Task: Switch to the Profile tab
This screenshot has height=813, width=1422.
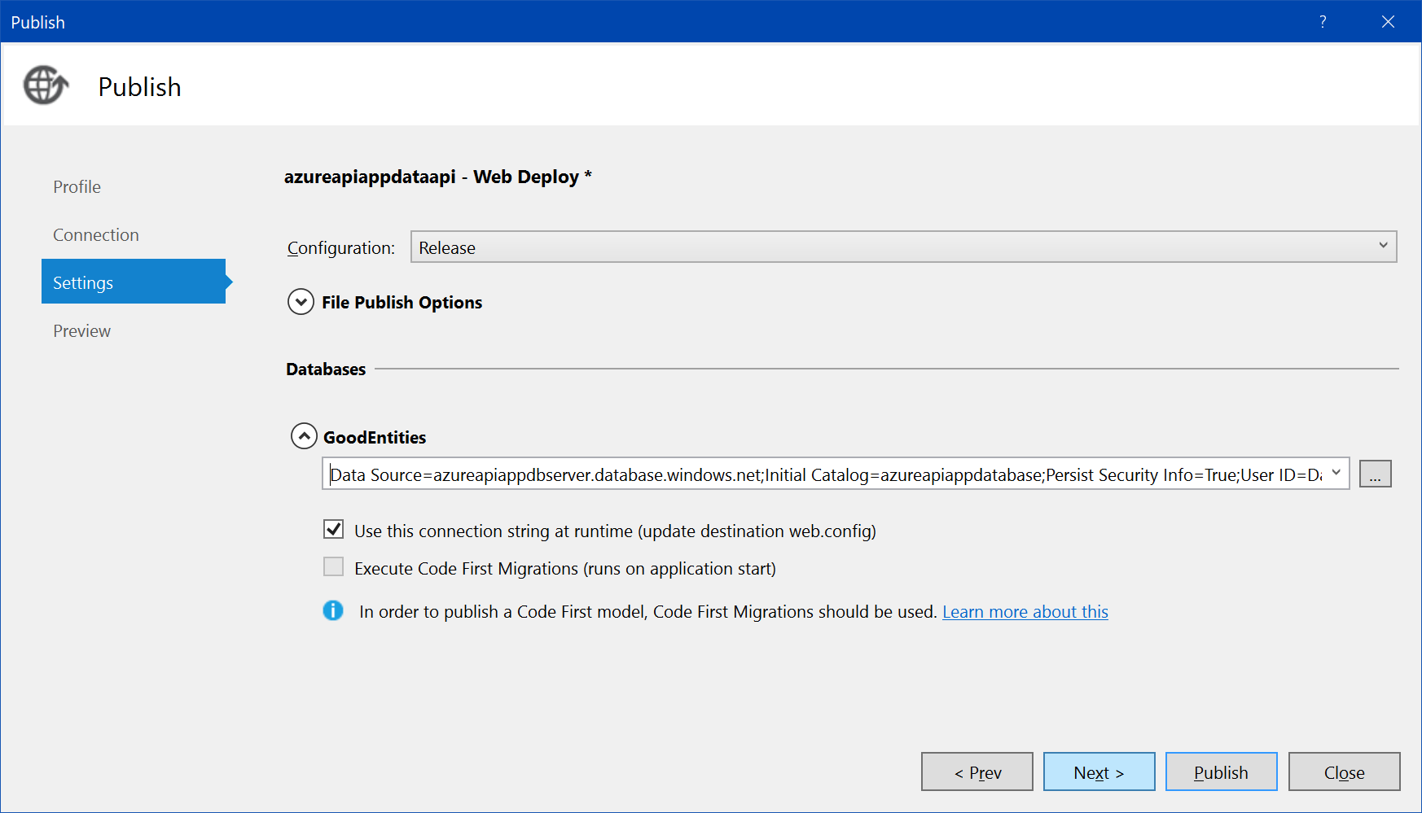Action: [77, 187]
